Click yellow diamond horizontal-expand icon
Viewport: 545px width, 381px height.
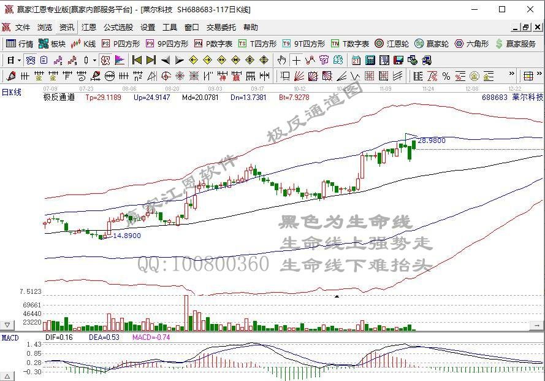[x=222, y=61]
